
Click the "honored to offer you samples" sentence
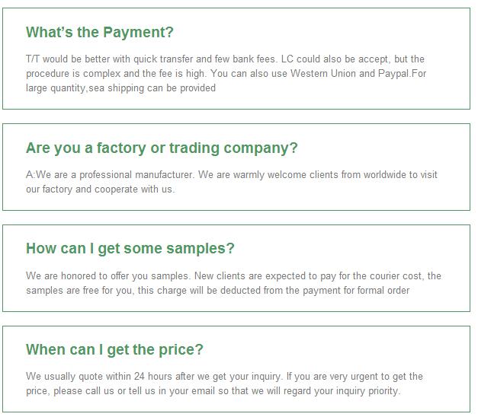108,275
